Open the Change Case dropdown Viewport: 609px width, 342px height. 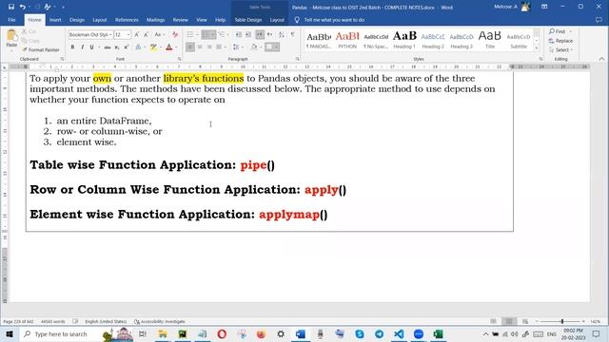click(159, 34)
